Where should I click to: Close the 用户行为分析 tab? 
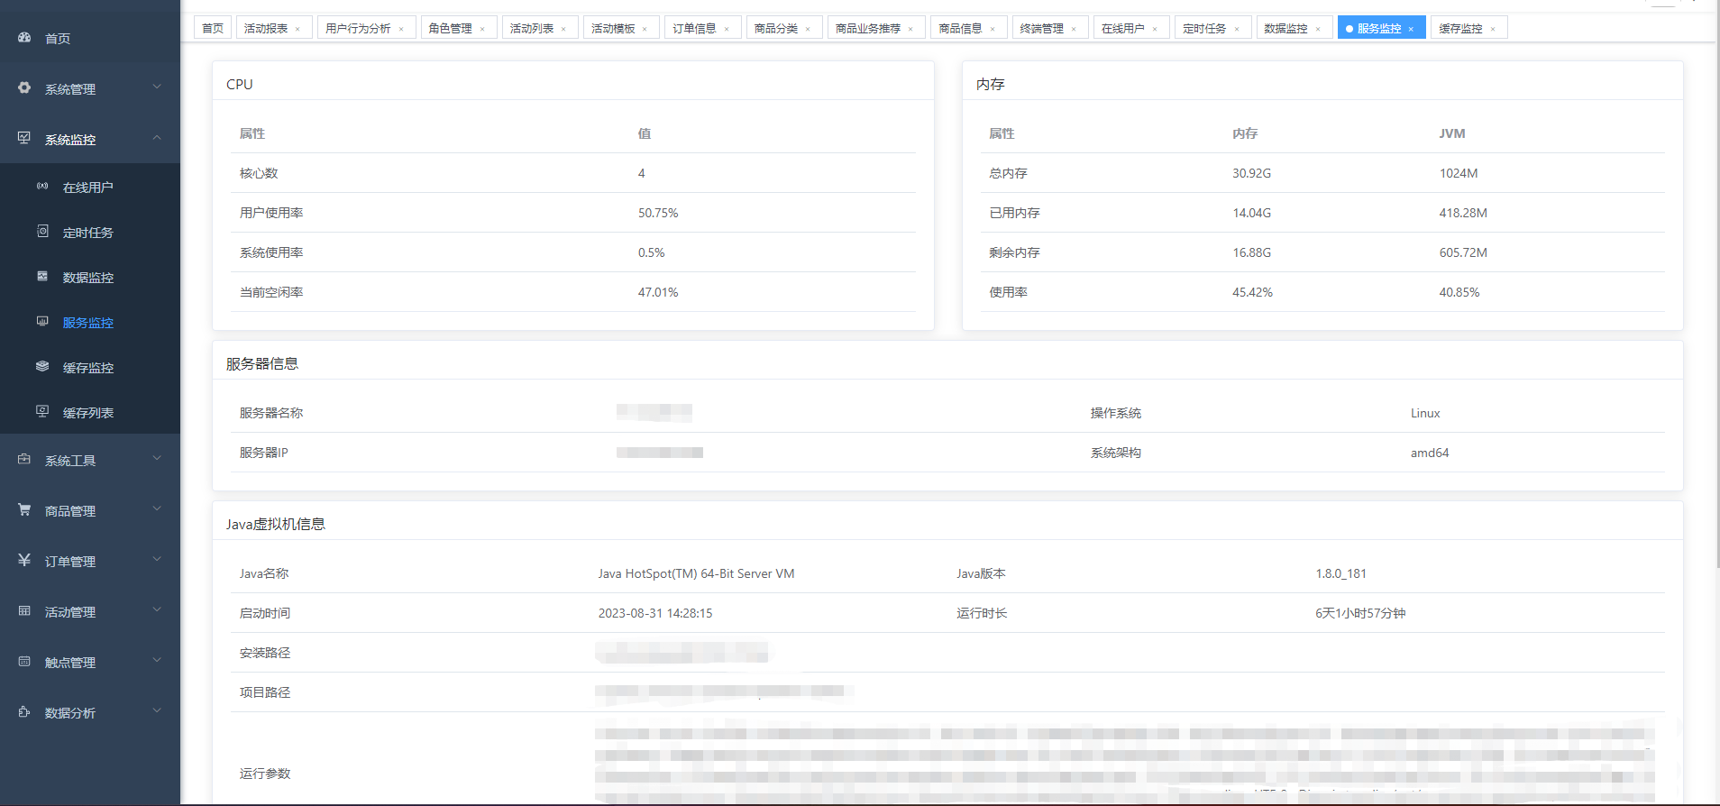[x=401, y=29]
